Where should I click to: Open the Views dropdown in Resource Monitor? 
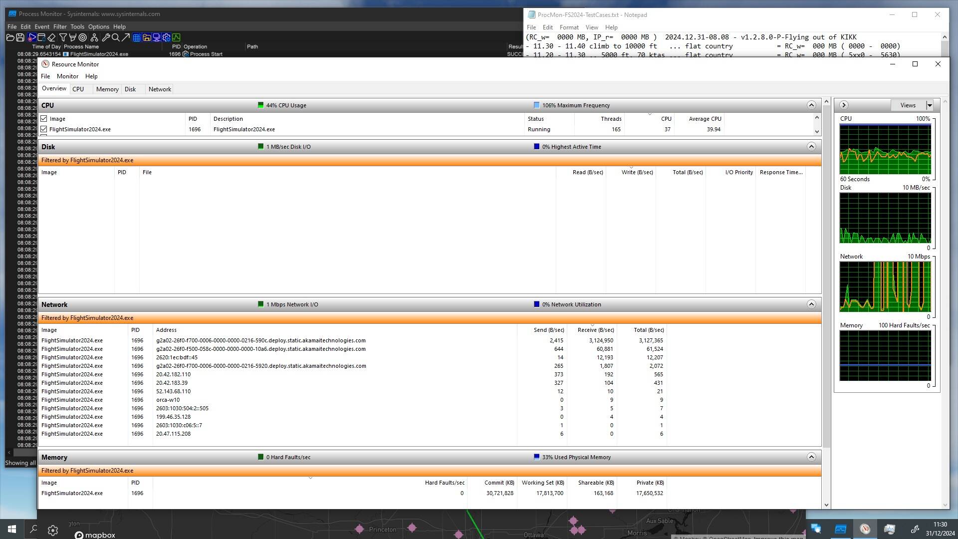(x=929, y=105)
